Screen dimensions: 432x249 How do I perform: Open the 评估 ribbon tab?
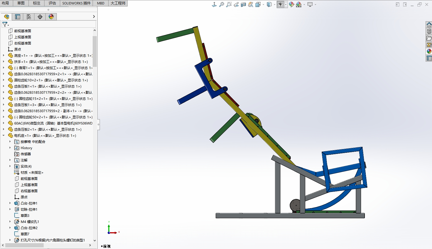[x=52, y=3]
